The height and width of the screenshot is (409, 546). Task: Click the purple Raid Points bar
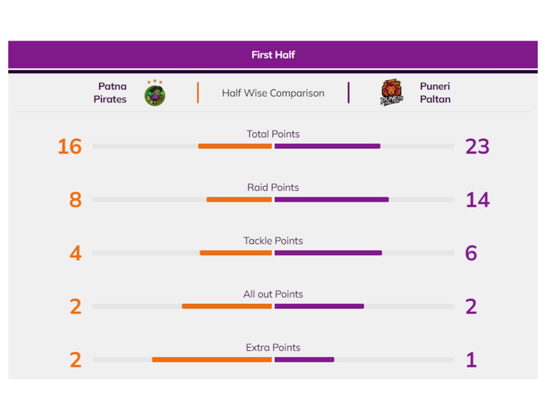click(x=331, y=199)
